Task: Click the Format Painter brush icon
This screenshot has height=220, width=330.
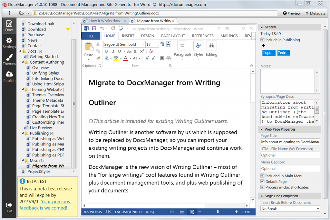Action: pos(98,58)
